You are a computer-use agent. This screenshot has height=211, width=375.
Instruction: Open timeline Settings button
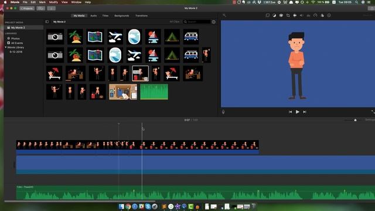pos(370,120)
